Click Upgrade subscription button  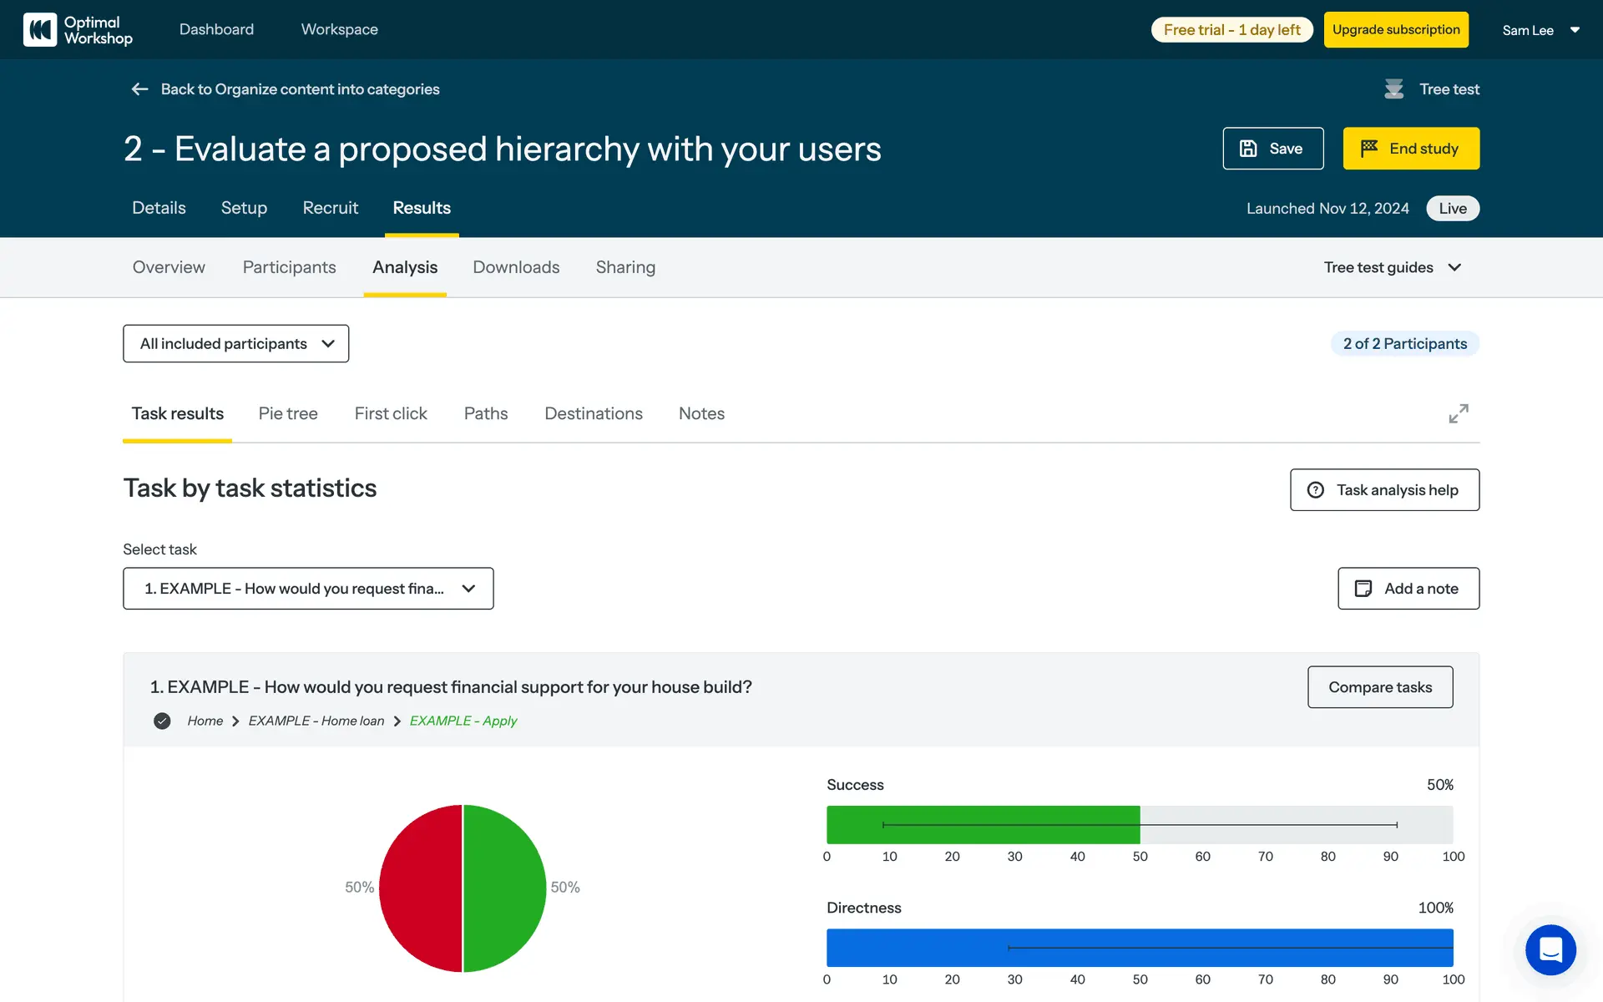1395,30
